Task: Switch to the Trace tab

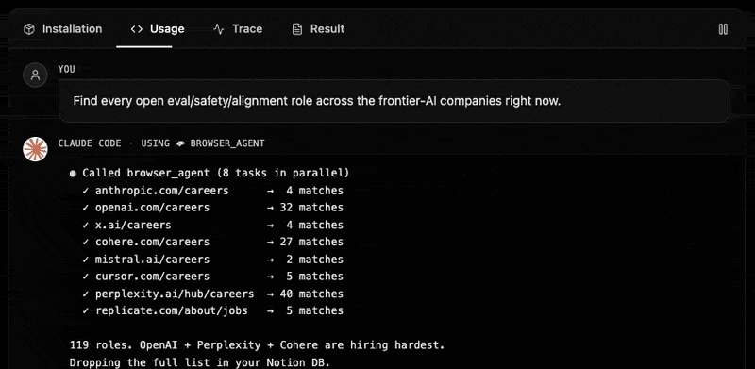Action: [x=238, y=29]
